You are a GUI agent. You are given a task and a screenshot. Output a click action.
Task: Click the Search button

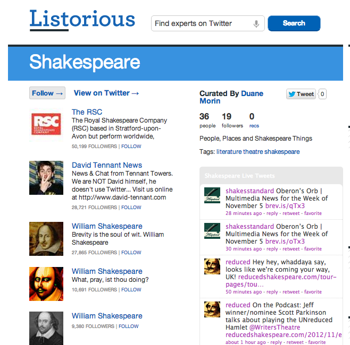pos(294,23)
